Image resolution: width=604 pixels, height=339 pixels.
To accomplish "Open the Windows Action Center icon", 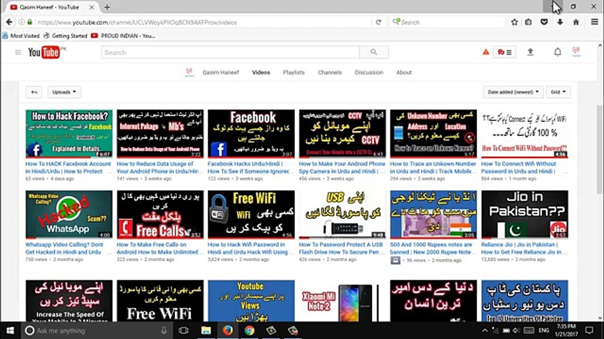I will click(x=588, y=331).
